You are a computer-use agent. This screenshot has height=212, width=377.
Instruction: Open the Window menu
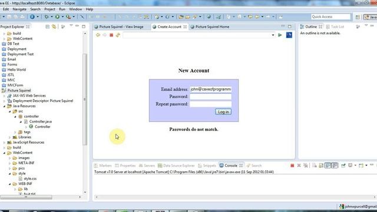pyautogui.click(x=75, y=9)
